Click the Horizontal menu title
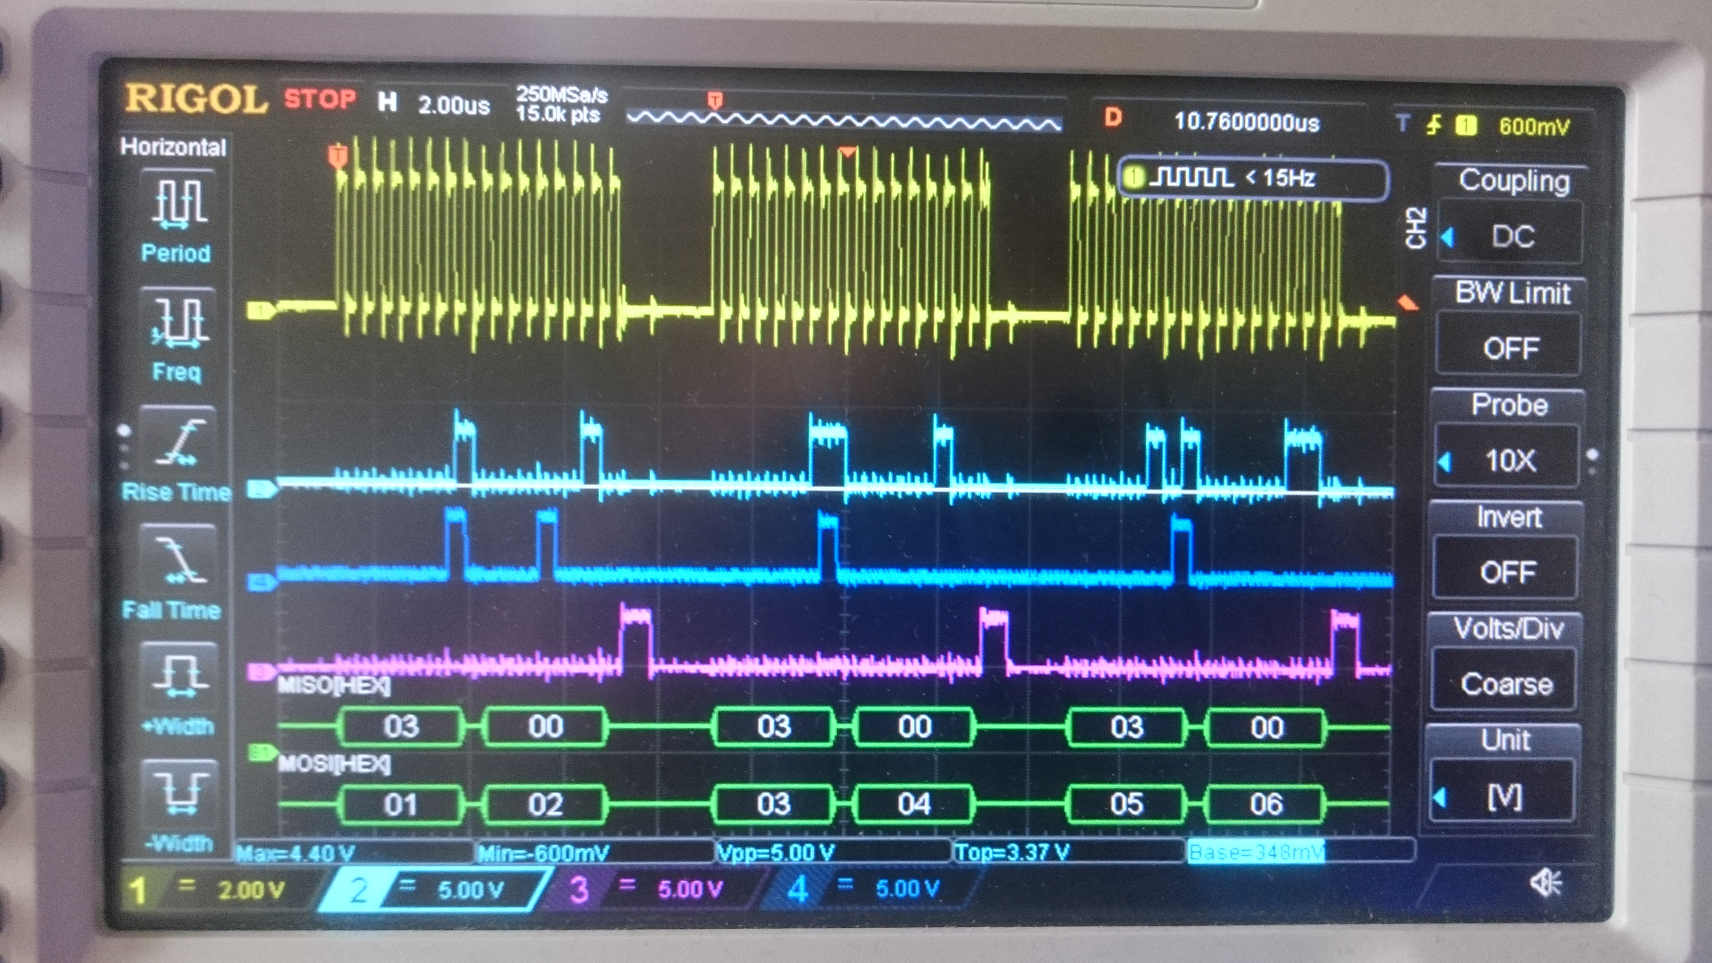Viewport: 1712px width, 963px height. (x=173, y=147)
